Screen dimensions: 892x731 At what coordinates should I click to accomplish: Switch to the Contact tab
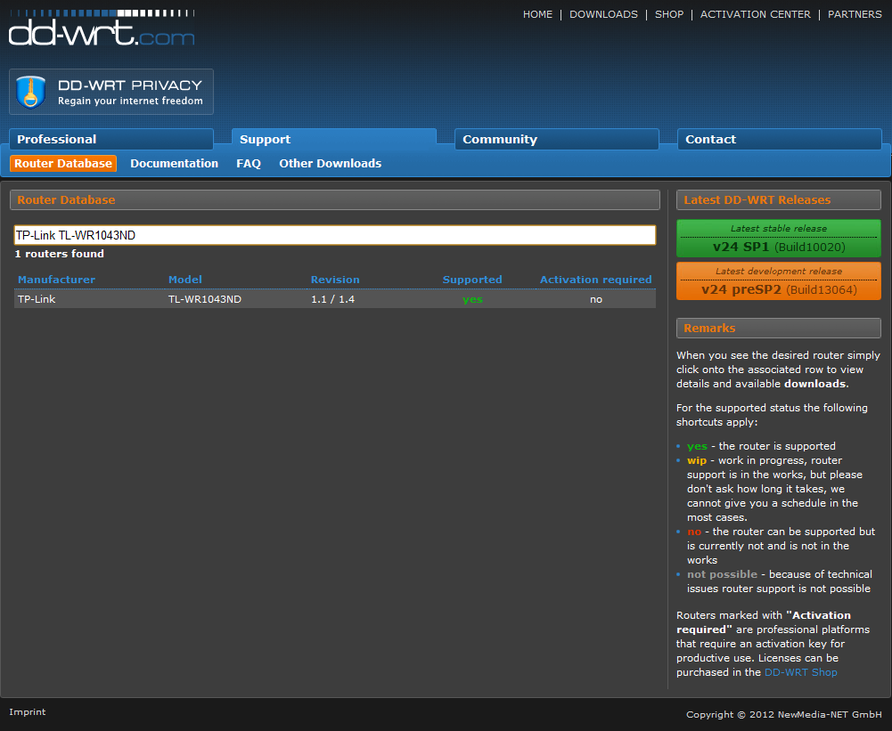pyautogui.click(x=780, y=139)
